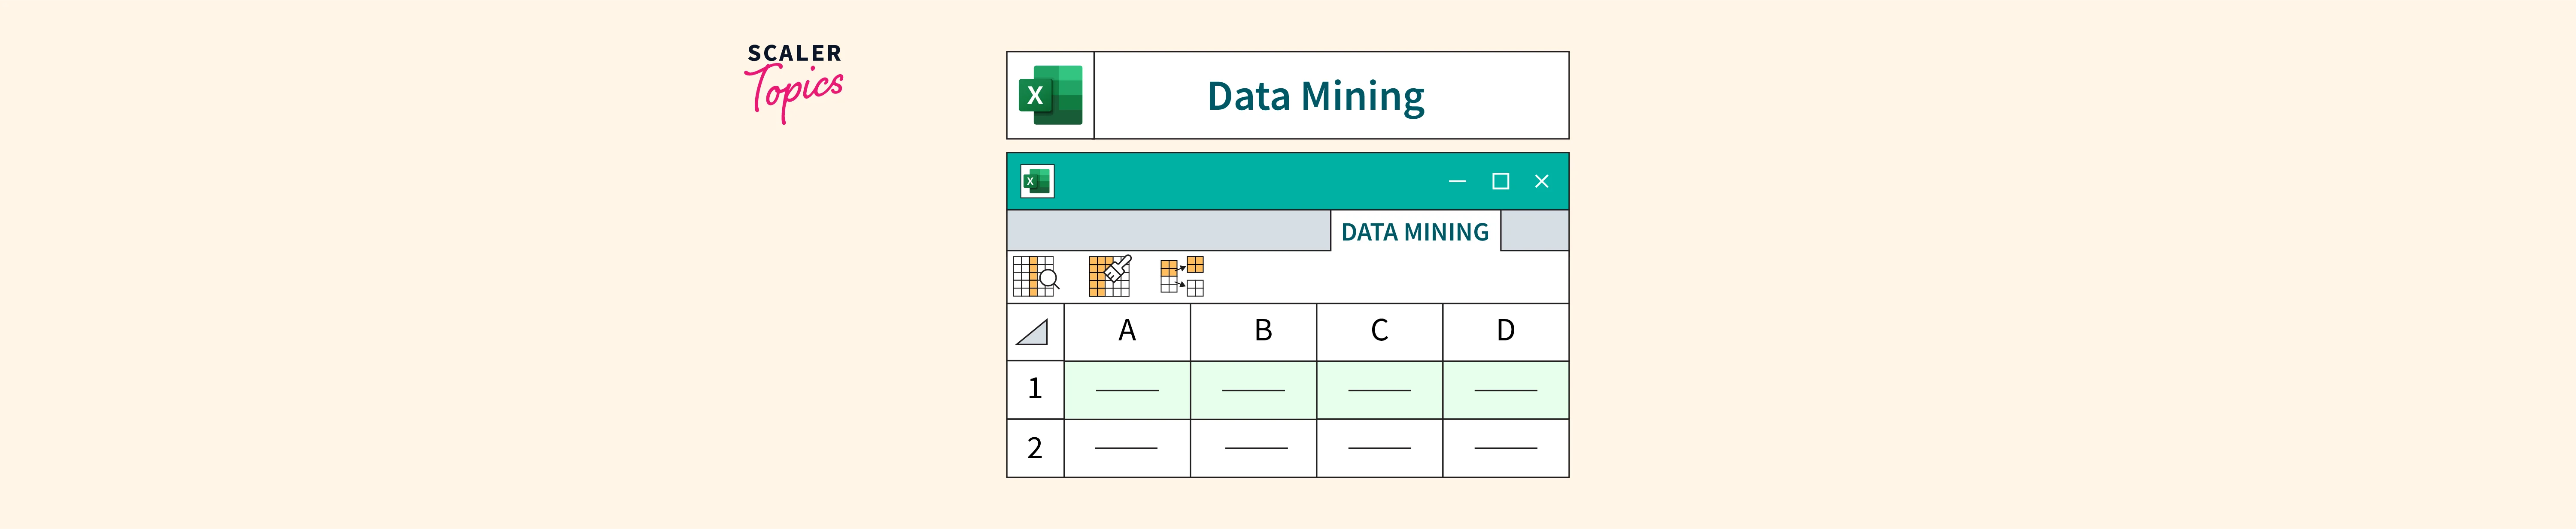Click cell A1 in the highlighted row
The height and width of the screenshot is (529, 2576).
click(x=1127, y=389)
